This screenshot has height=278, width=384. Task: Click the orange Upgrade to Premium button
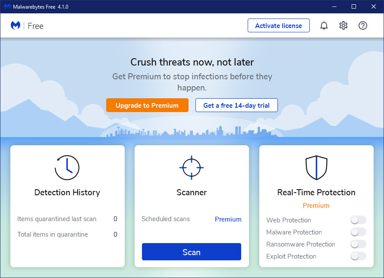[147, 106]
